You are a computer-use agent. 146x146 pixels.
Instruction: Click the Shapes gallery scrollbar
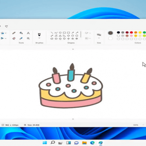[x=81, y=34]
